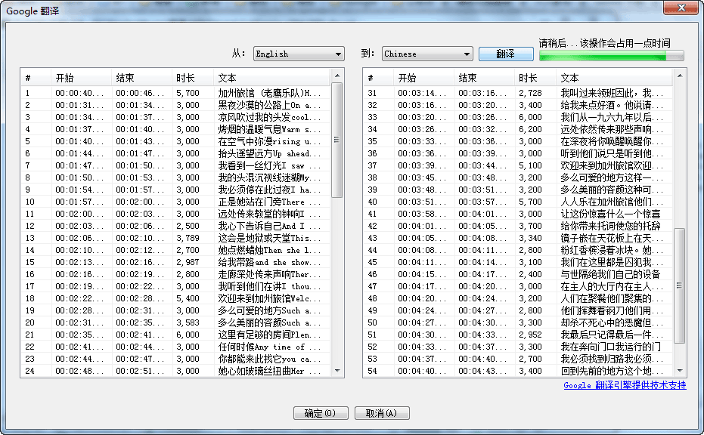Cancel with the 取消(A) button

pos(382,413)
